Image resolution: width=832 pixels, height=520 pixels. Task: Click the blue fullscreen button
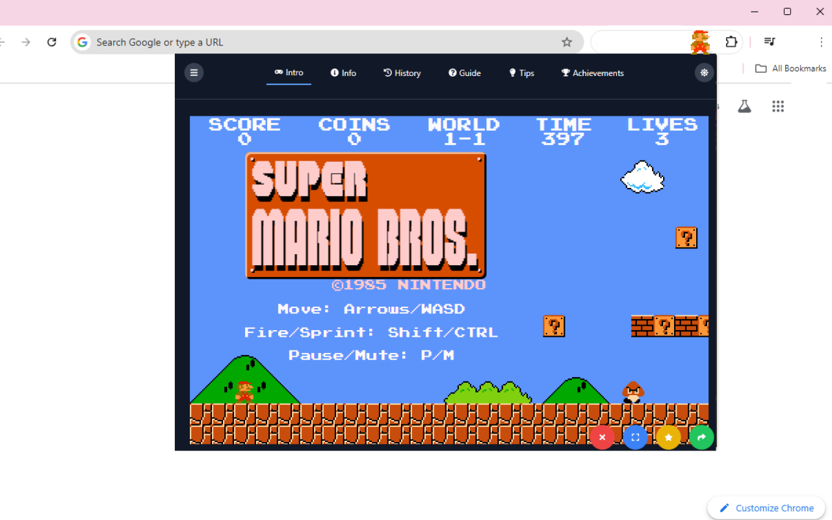pos(636,437)
